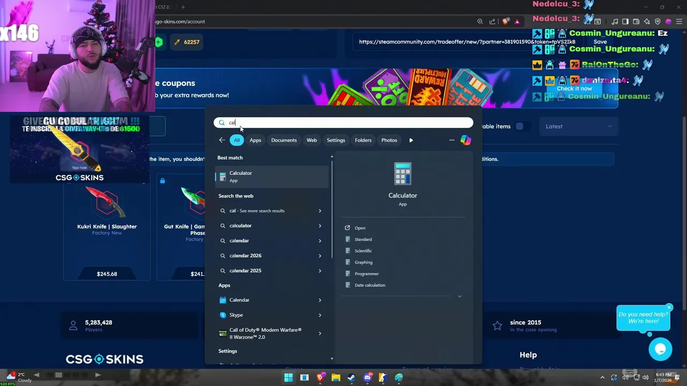Open Steam from the taskbar
This screenshot has width=687, height=386.
352,378
